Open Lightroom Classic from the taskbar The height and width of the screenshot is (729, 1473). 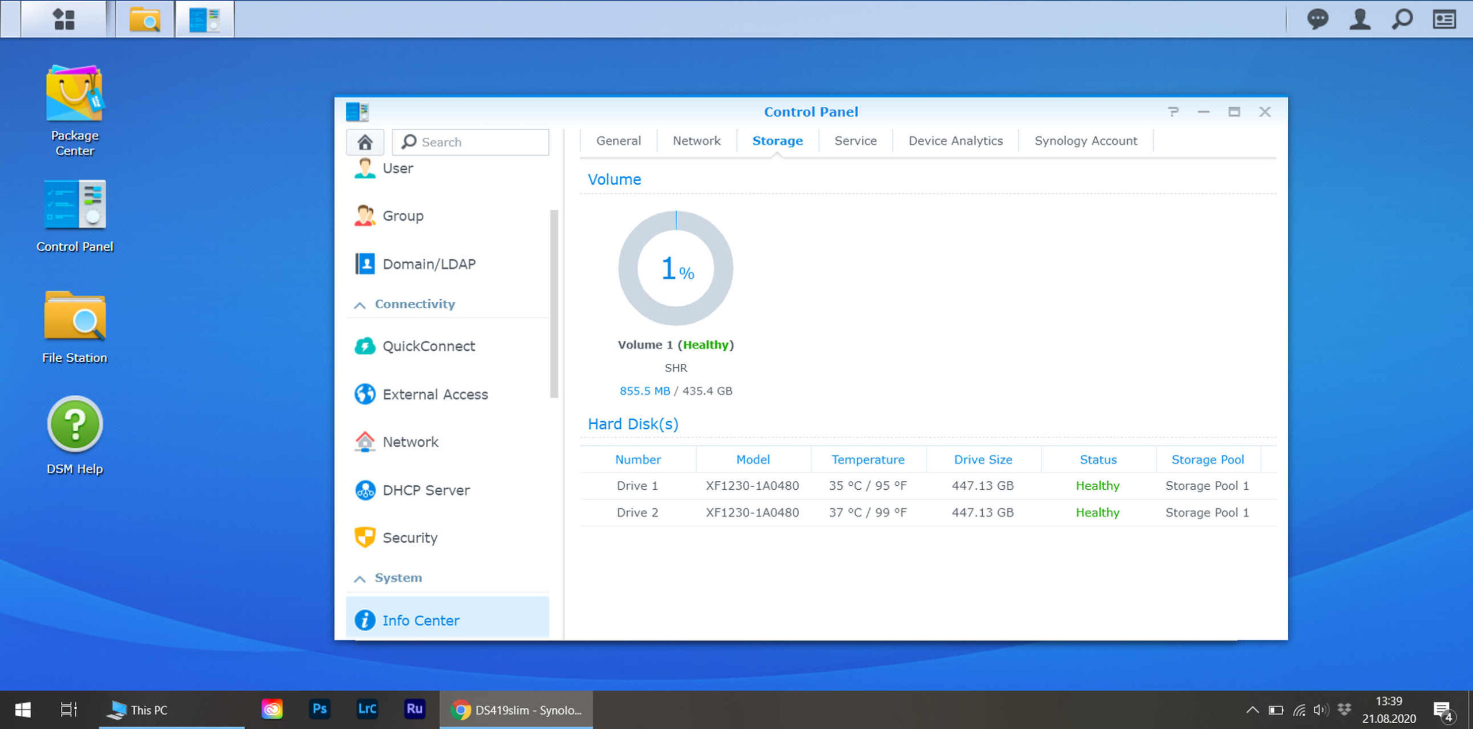pyautogui.click(x=367, y=709)
